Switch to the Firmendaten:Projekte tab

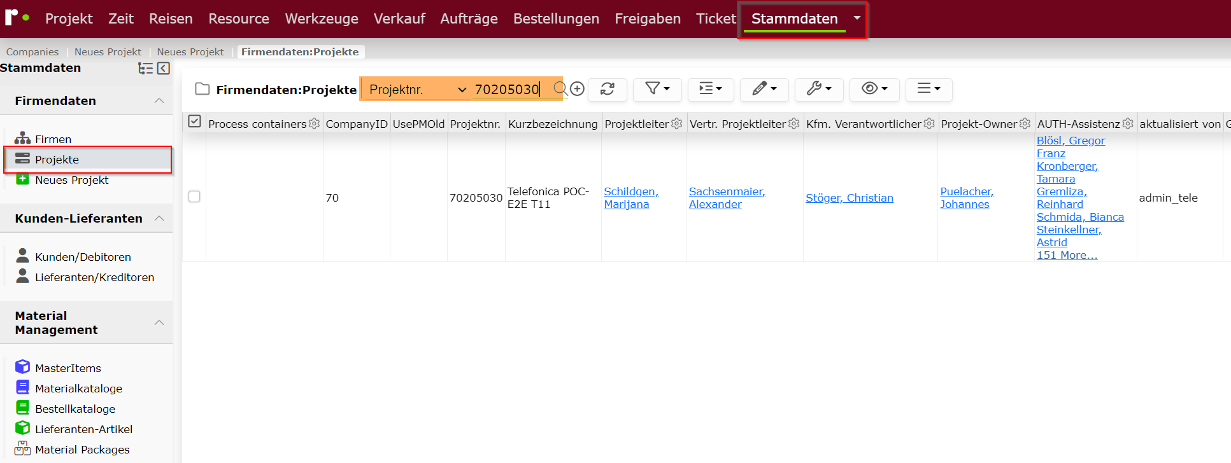tap(300, 52)
